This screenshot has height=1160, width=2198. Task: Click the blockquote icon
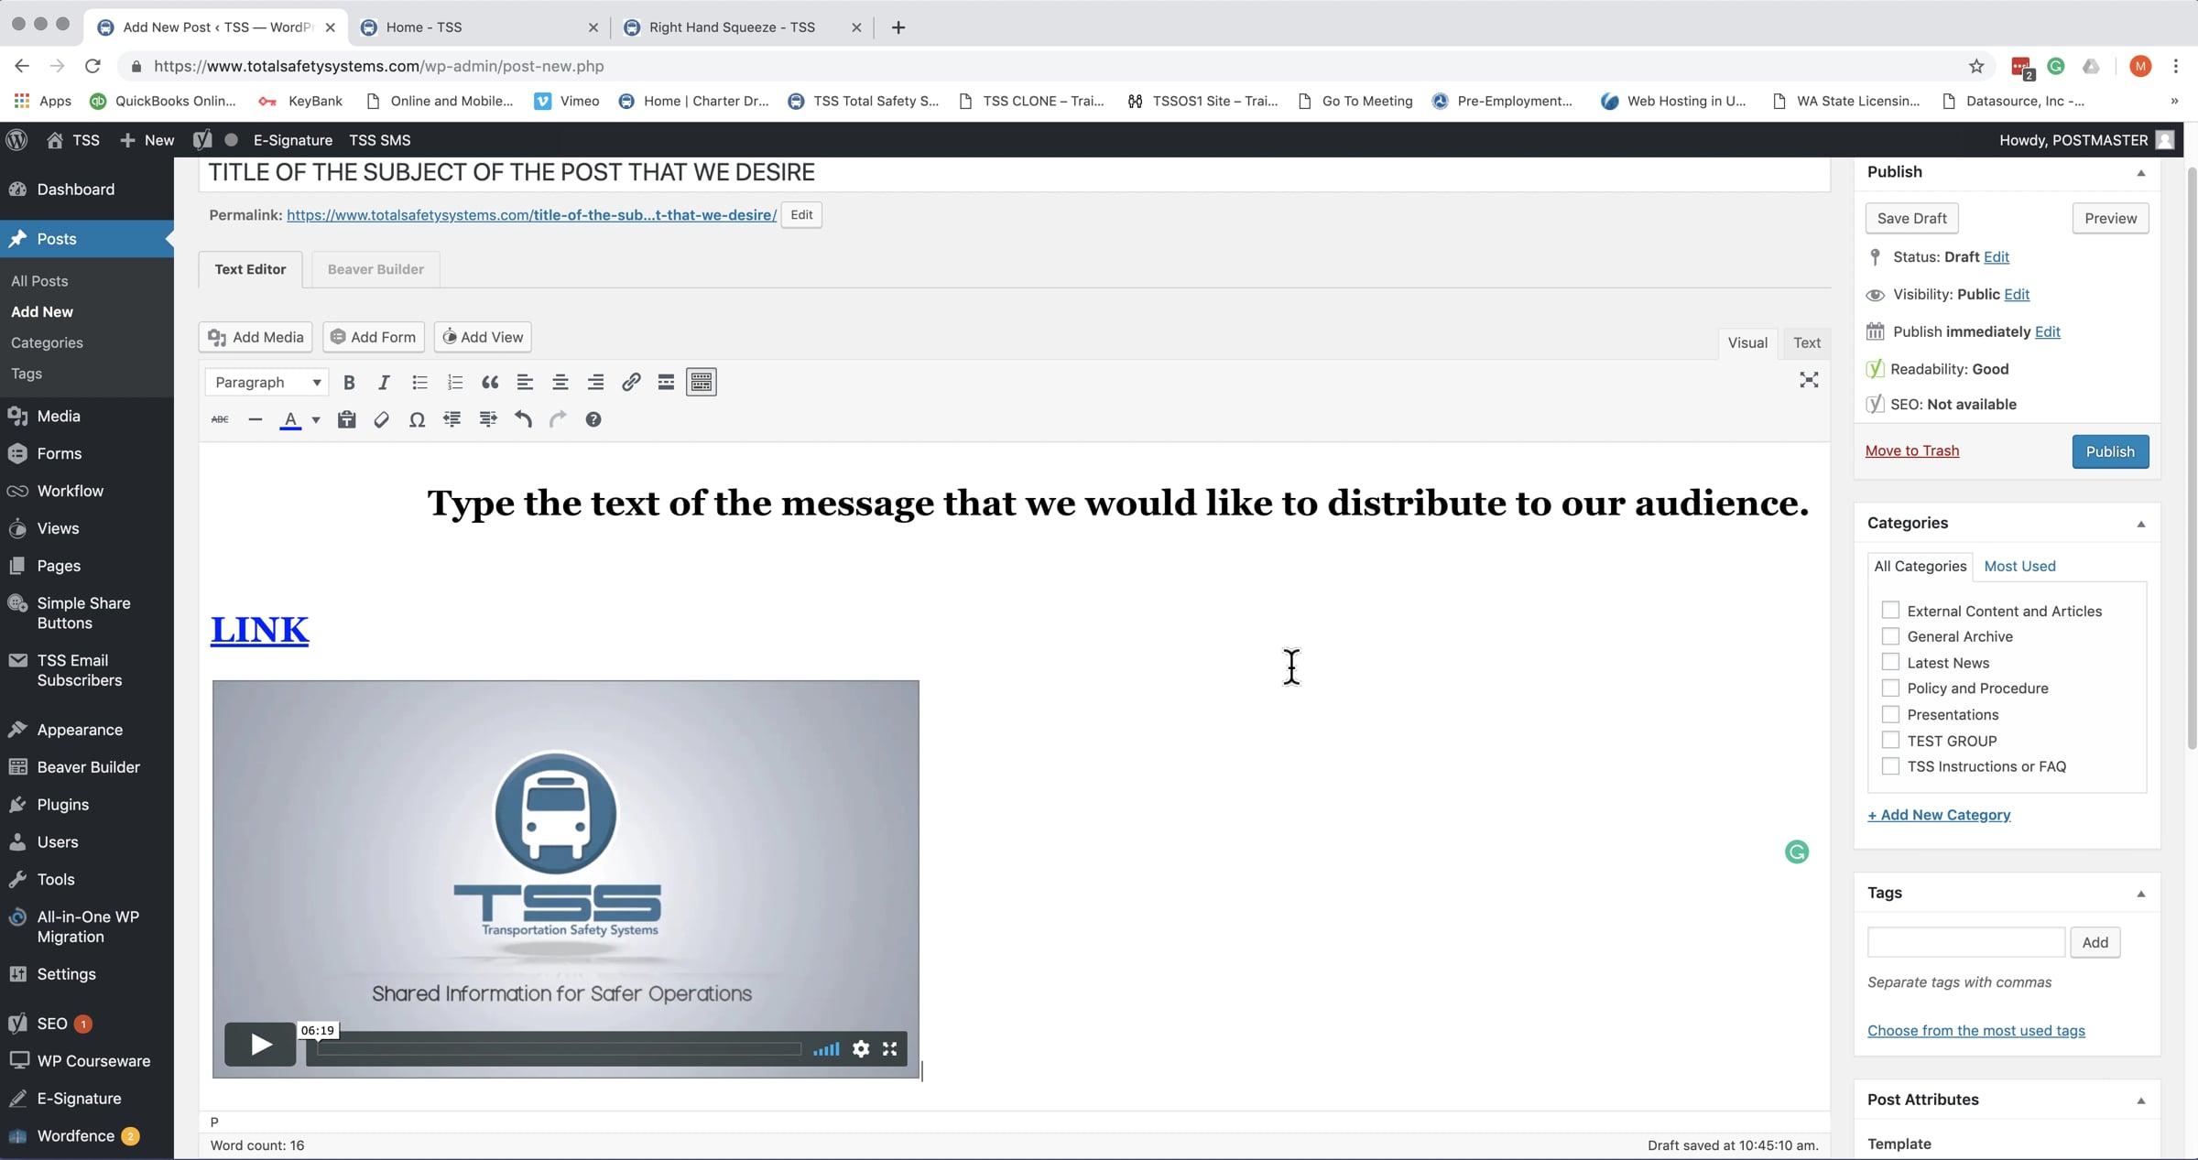(x=490, y=383)
